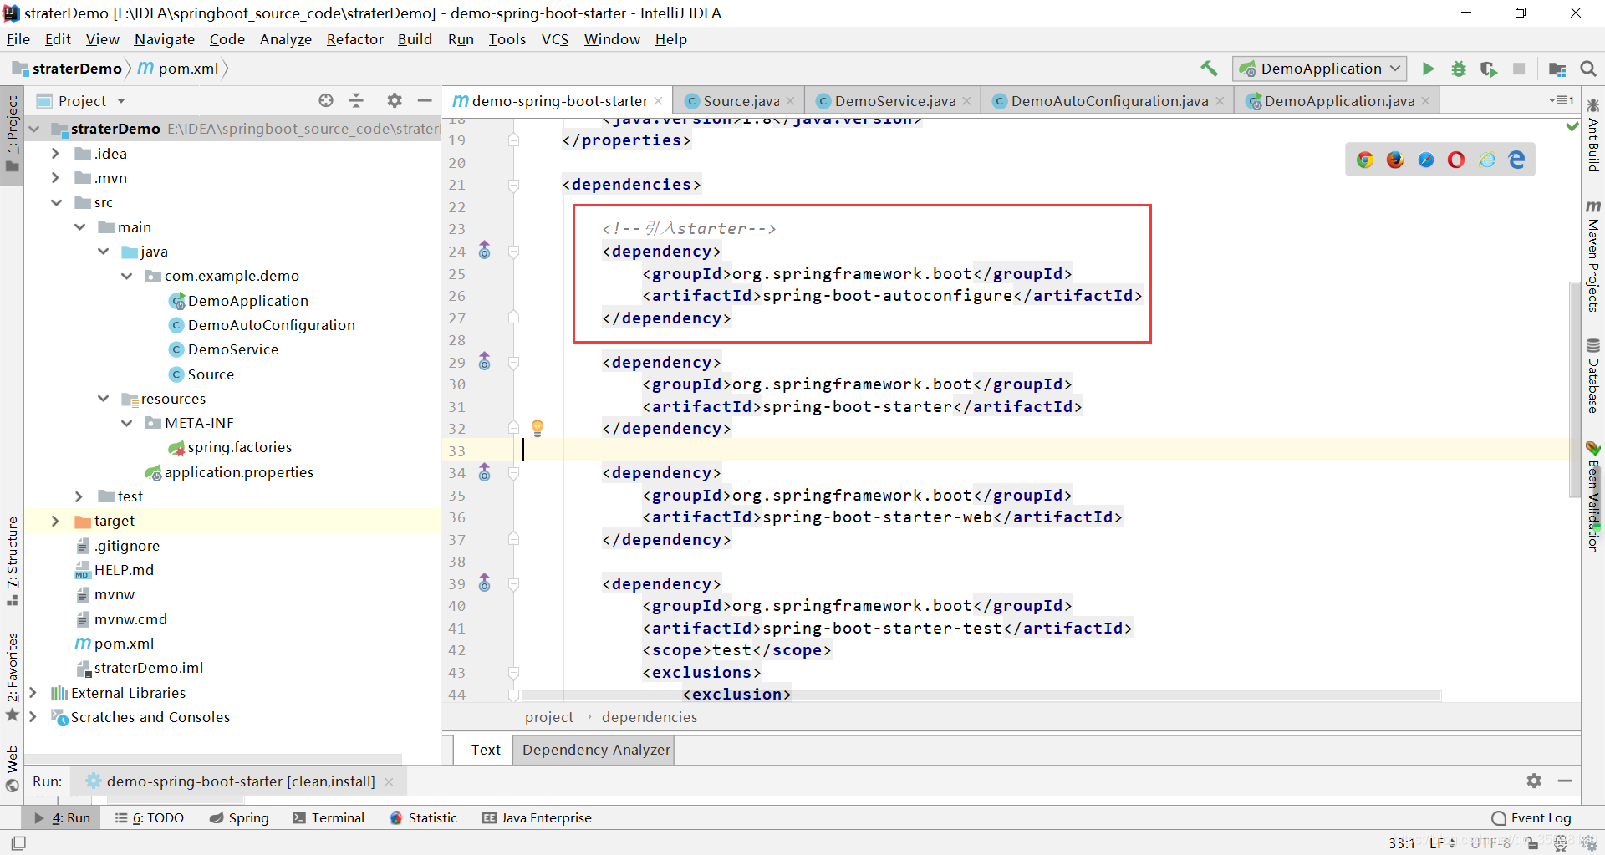Click the editor vertical scrollbar
The width and height of the screenshot is (1605, 855).
point(1575,389)
